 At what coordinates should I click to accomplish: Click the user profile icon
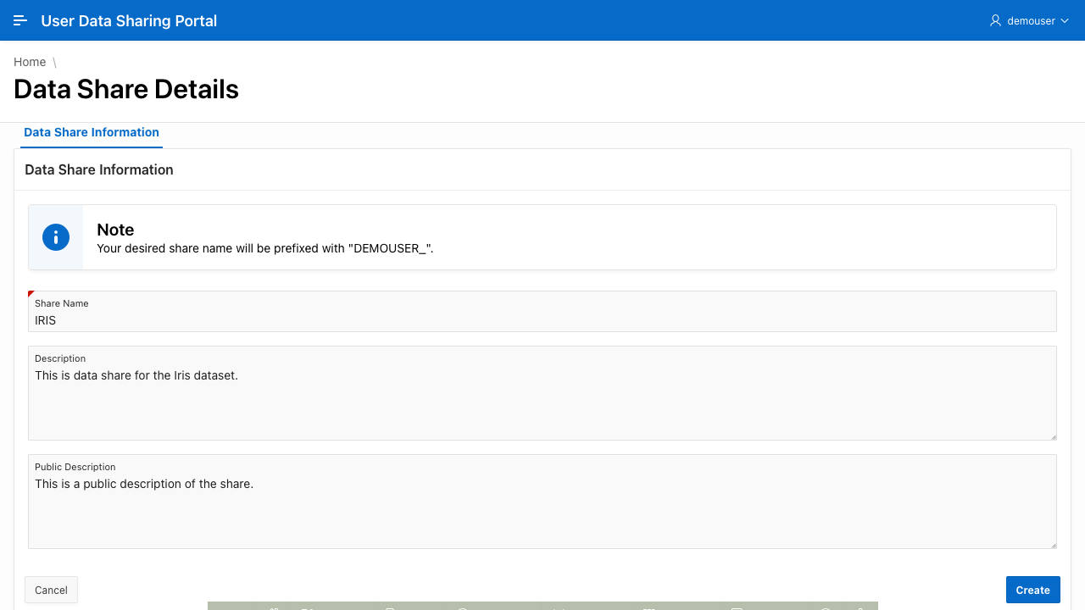995,20
